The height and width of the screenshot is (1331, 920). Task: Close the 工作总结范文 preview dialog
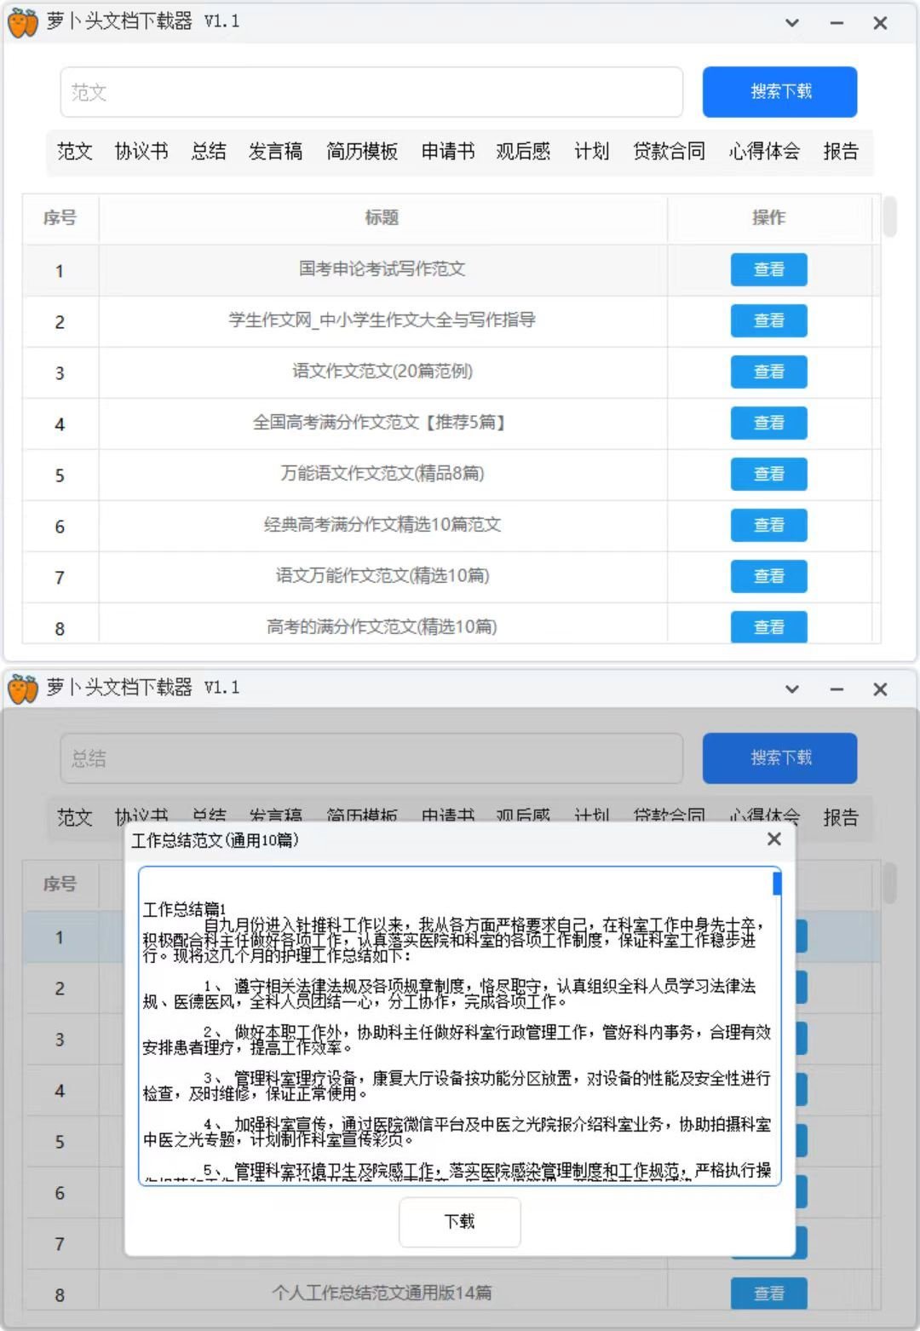[773, 839]
